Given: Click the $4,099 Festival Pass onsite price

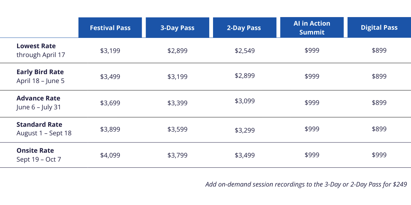Looking at the screenshot, I should 110,155.
